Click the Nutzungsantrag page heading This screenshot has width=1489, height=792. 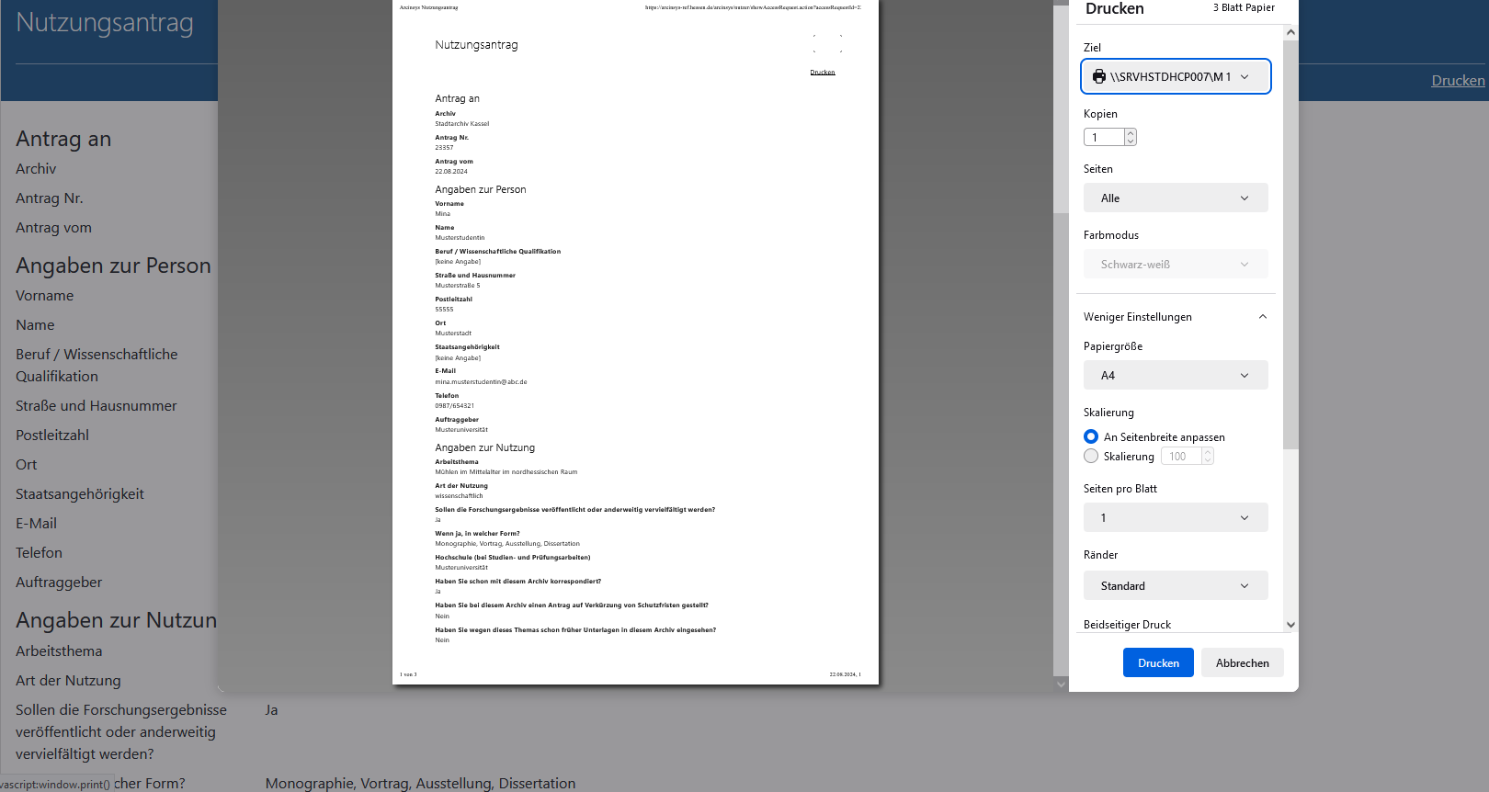click(105, 22)
